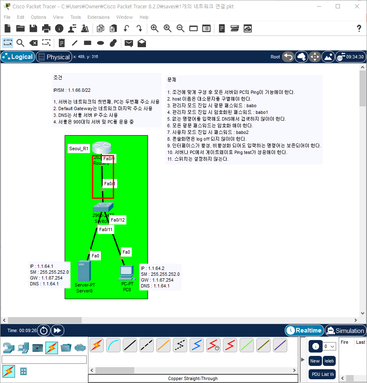Pick the Console cable
The height and width of the screenshot is (383, 367).
coord(113,345)
